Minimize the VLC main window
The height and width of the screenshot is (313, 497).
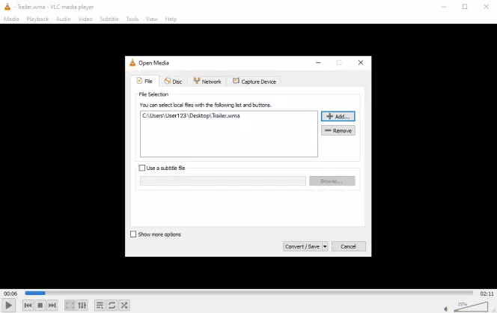(x=444, y=7)
